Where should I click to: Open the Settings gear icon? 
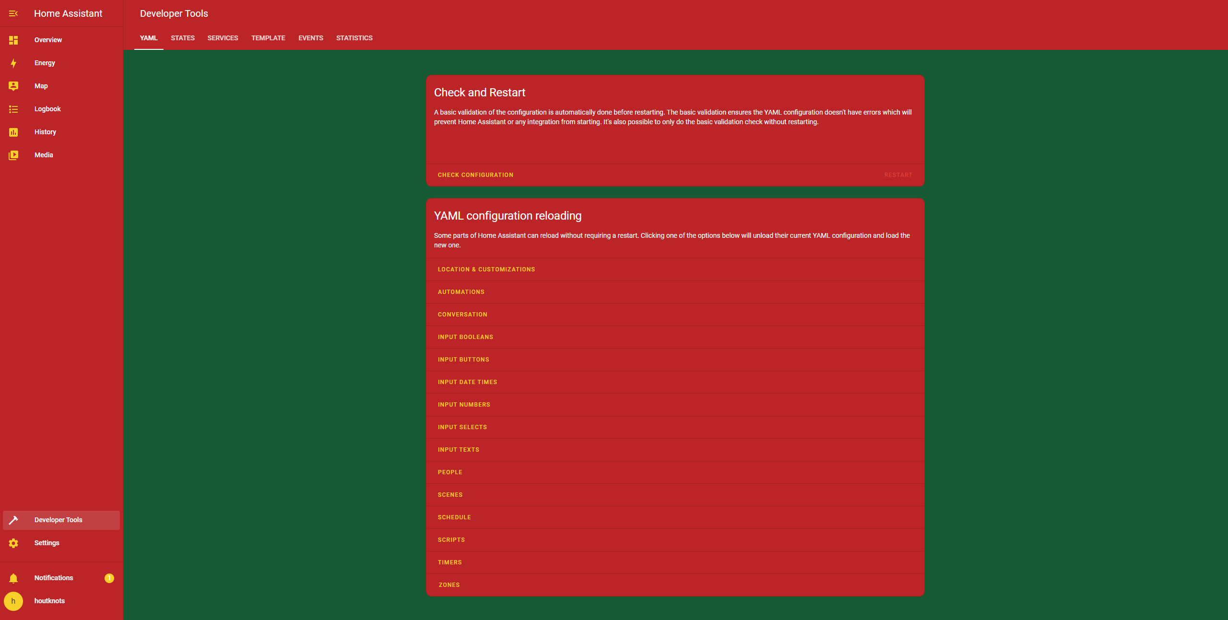pyautogui.click(x=13, y=543)
